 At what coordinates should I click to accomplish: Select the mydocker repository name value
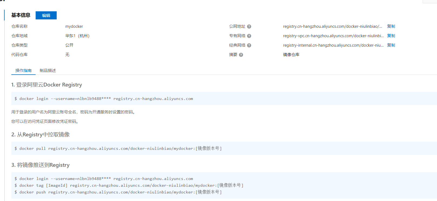click(74, 26)
